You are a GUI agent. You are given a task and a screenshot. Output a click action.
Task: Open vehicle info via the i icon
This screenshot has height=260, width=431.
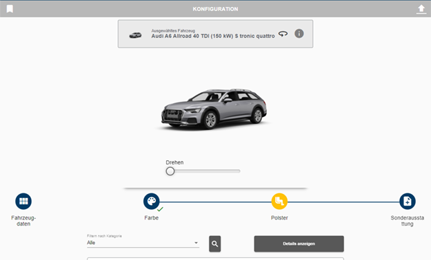click(x=299, y=34)
